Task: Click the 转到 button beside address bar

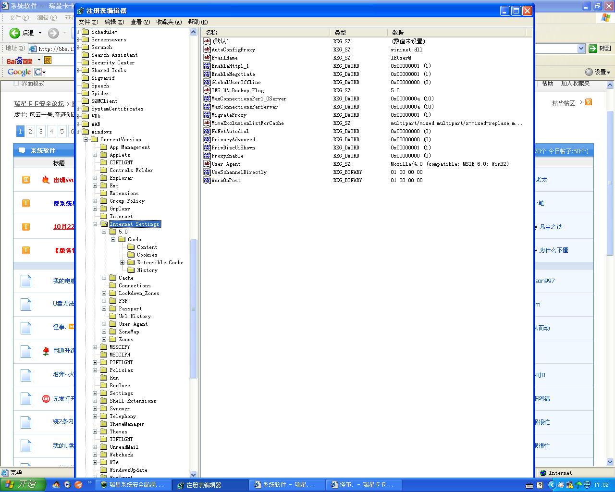Action: click(600, 48)
